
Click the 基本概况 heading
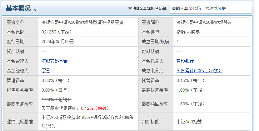click(x=18, y=8)
